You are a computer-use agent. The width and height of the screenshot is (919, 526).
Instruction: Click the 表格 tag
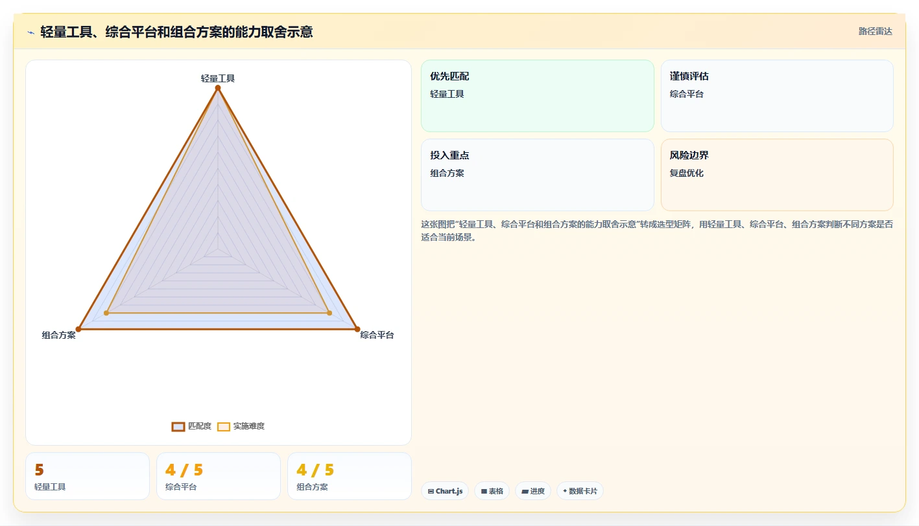492,491
